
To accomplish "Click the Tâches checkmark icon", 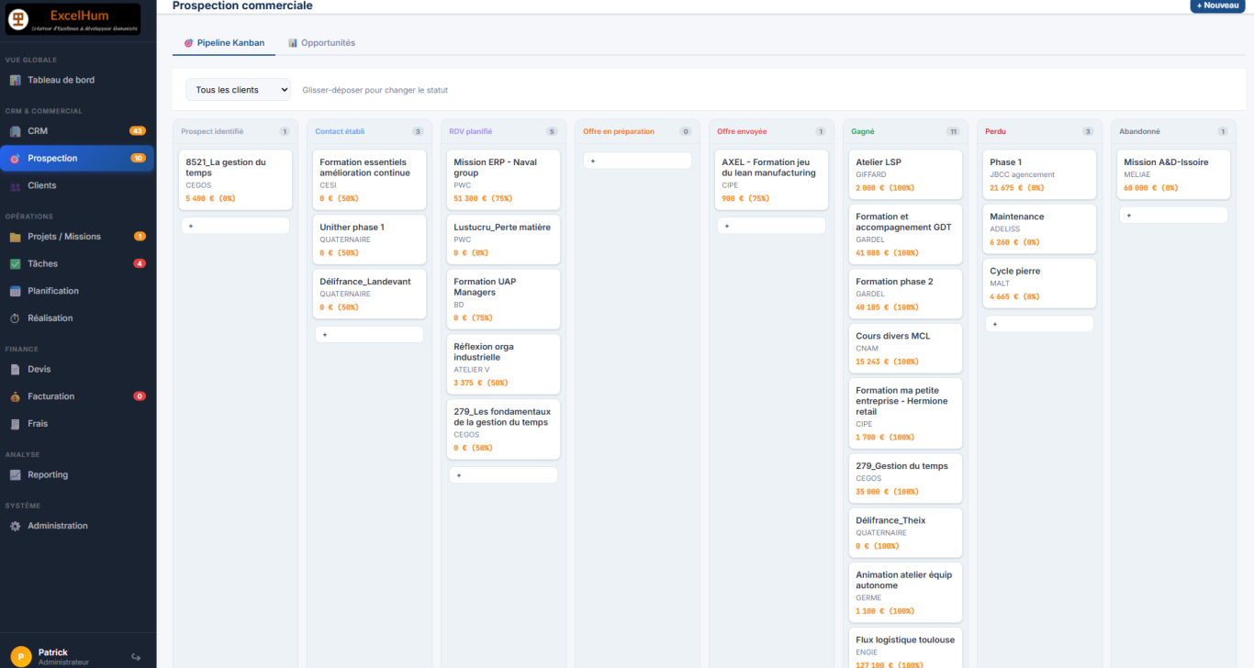I will 15,264.
